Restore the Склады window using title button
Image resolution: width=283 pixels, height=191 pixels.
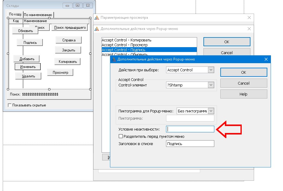coord(78,5)
